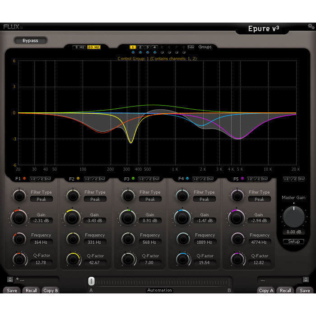
Task: Click the F4 Q-Factor value 19.54
Action: [204, 262]
